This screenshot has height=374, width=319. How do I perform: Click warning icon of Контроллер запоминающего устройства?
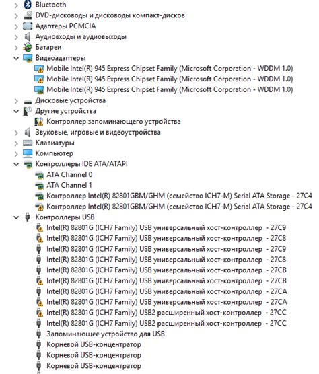coord(39,122)
